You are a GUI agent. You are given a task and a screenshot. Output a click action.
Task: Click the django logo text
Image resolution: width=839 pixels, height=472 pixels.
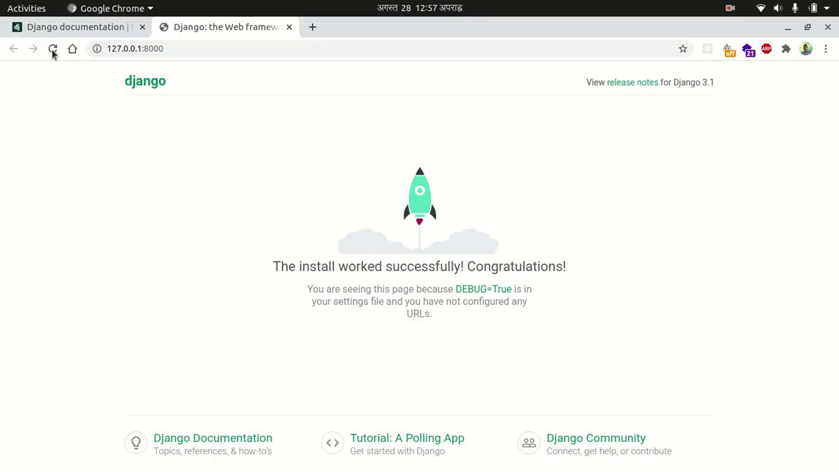click(146, 81)
